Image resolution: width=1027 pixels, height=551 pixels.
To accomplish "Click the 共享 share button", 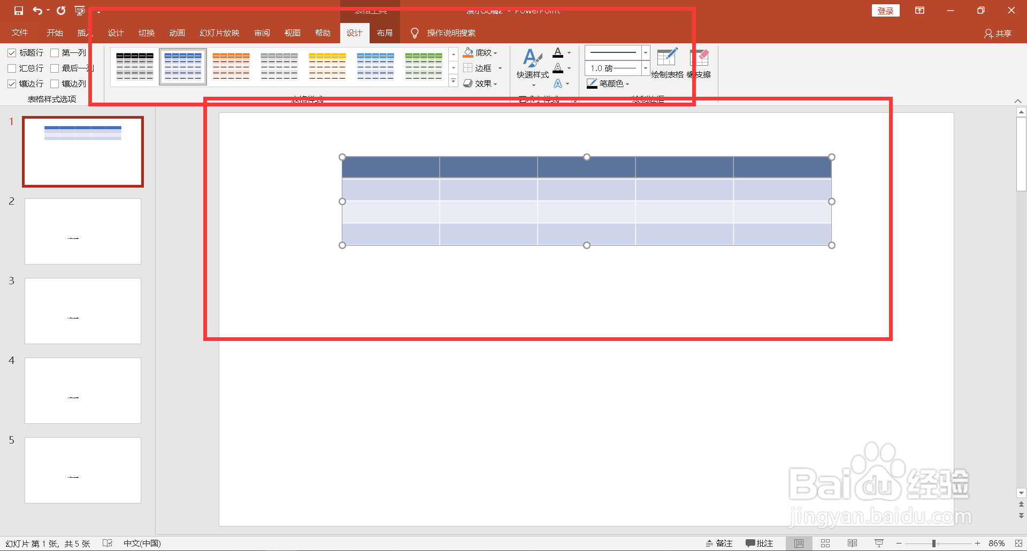I will point(998,33).
